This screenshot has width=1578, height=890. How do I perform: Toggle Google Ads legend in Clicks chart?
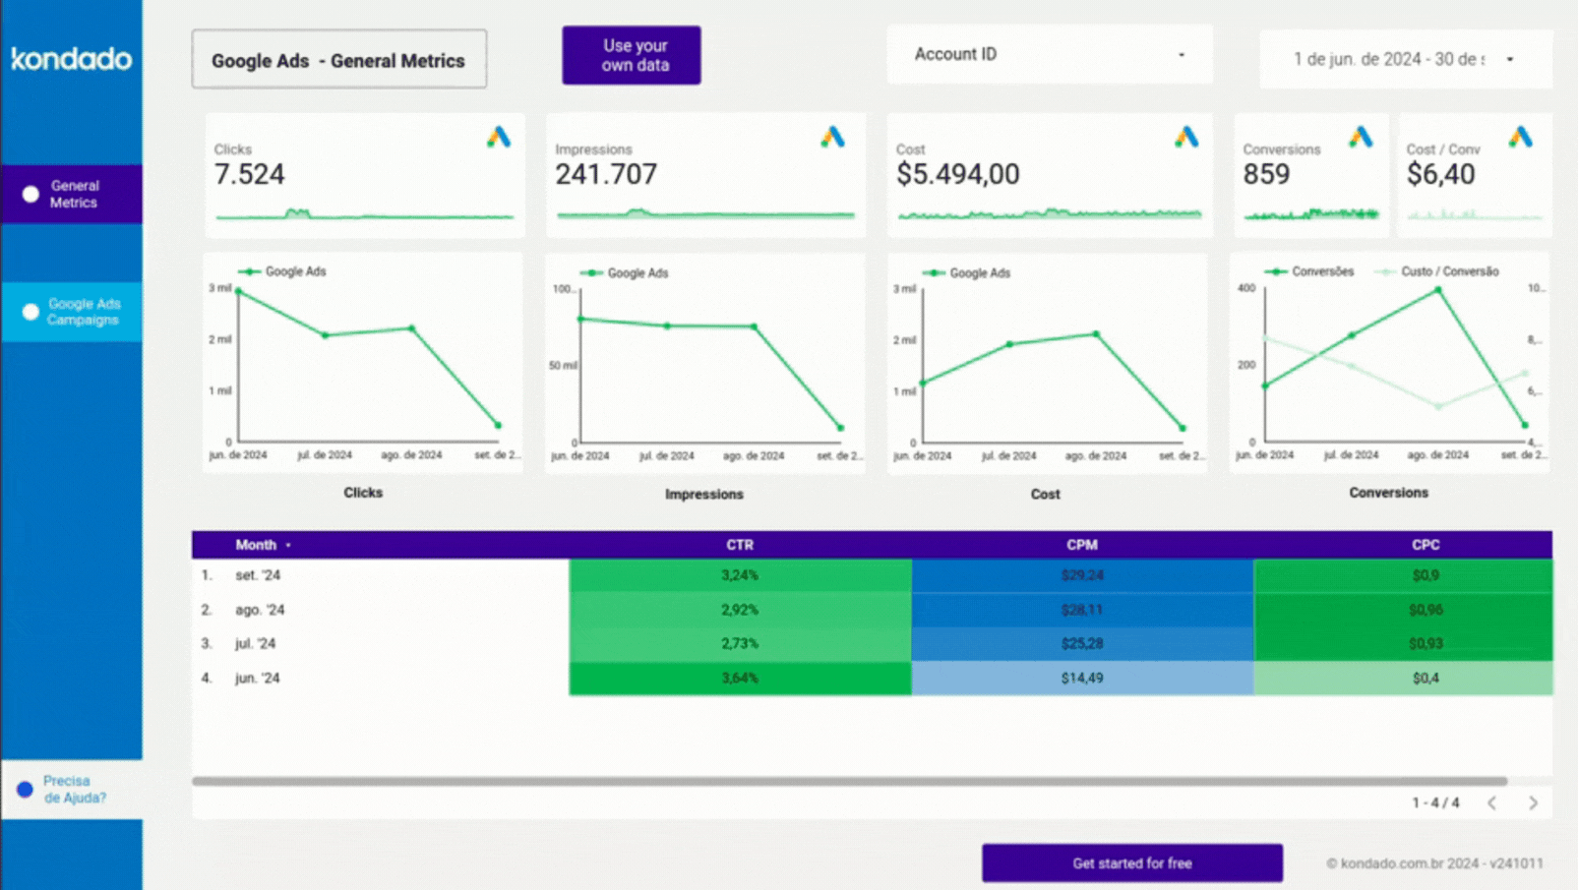tap(283, 271)
